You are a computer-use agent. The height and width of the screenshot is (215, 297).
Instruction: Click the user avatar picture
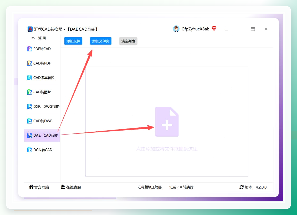pyautogui.click(x=176, y=29)
